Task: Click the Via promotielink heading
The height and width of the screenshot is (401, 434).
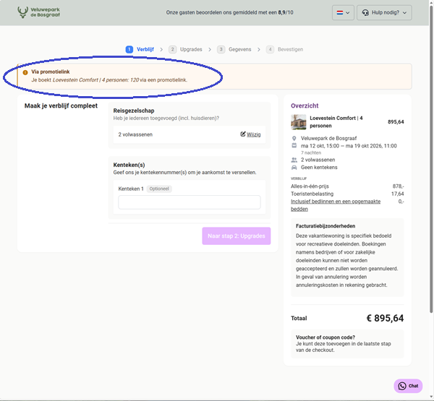Action: [51, 72]
